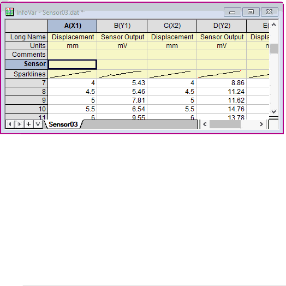The height and width of the screenshot is (286, 286).
Task: Select the Sensor03 sheet tab
Action: point(63,124)
